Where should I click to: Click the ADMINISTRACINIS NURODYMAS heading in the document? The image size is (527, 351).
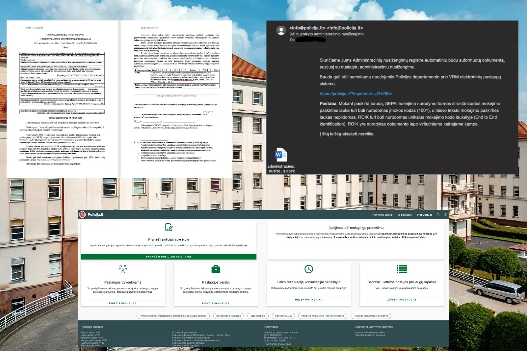(66, 118)
